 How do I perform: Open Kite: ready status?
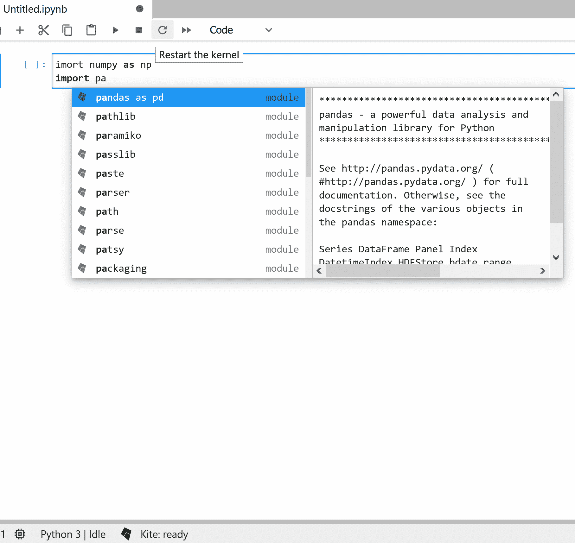[x=164, y=534]
